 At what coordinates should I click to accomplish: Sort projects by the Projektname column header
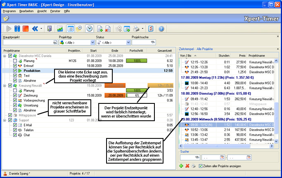[x=34, y=51]
